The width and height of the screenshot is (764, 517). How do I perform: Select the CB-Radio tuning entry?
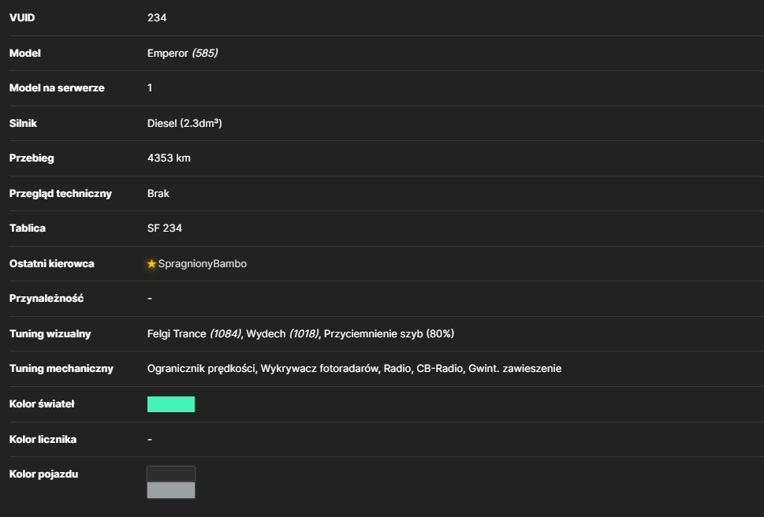point(439,369)
